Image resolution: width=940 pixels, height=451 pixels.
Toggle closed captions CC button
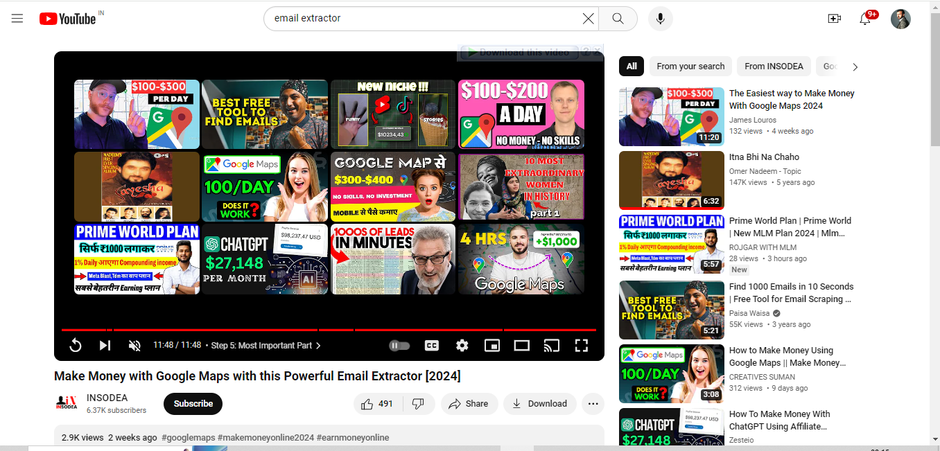[431, 345]
